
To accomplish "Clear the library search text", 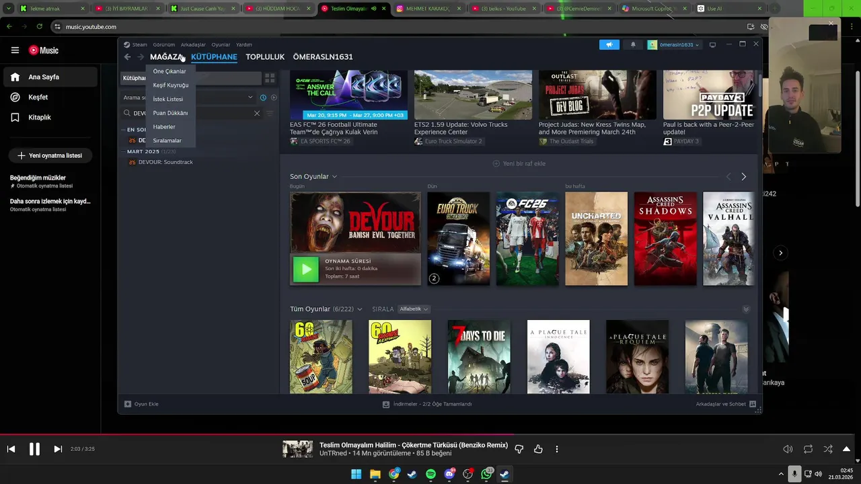I will click(x=257, y=114).
